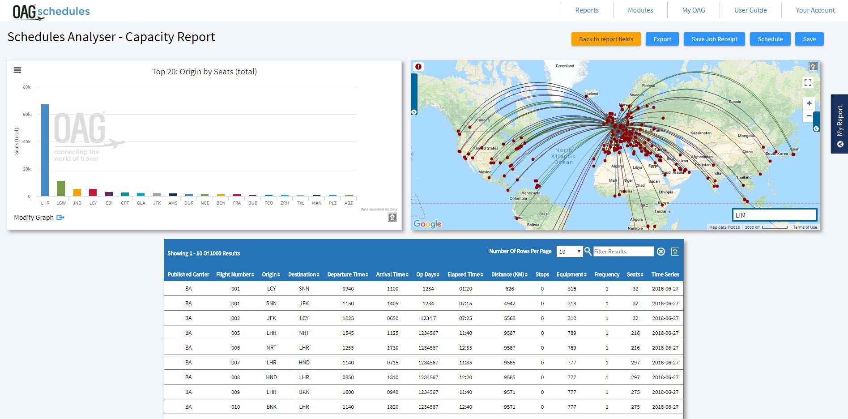This screenshot has width=848, height=419.
Task: Click the Top 20 chart title
Action: (204, 72)
